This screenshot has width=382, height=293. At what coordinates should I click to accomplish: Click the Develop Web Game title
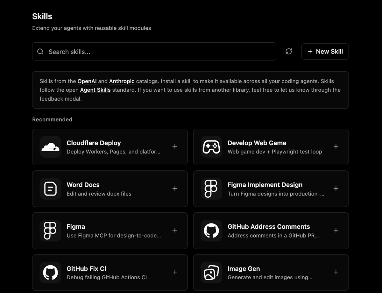coord(257,143)
